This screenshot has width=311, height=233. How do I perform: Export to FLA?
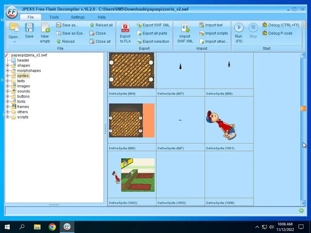(125, 33)
